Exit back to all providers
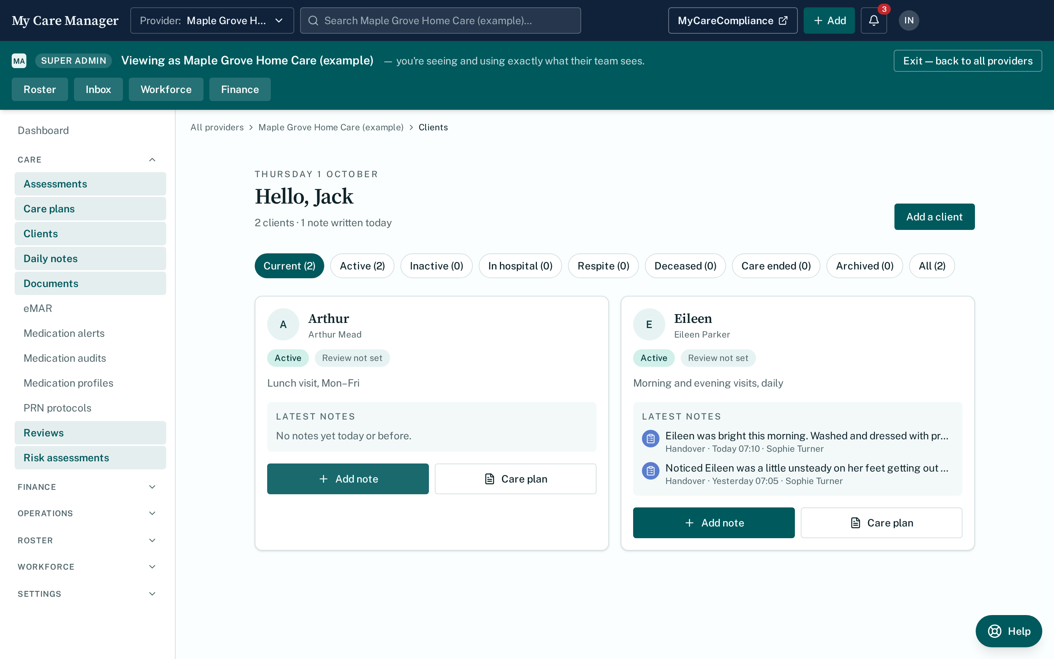The image size is (1054, 659). pos(967,60)
